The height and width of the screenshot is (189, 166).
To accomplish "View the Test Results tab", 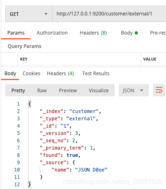I will click(96, 74).
